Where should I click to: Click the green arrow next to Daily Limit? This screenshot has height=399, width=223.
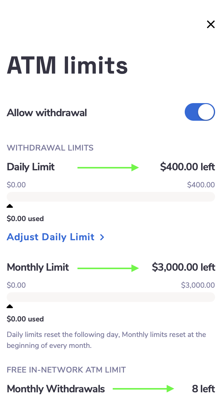108,167
